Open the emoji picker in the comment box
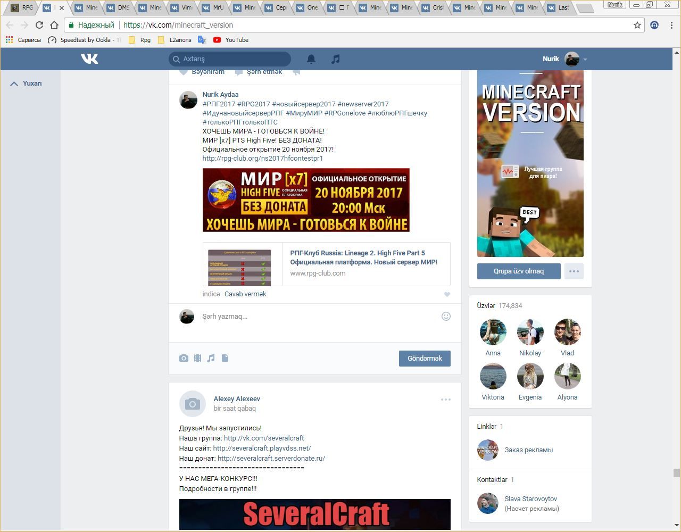 click(446, 316)
